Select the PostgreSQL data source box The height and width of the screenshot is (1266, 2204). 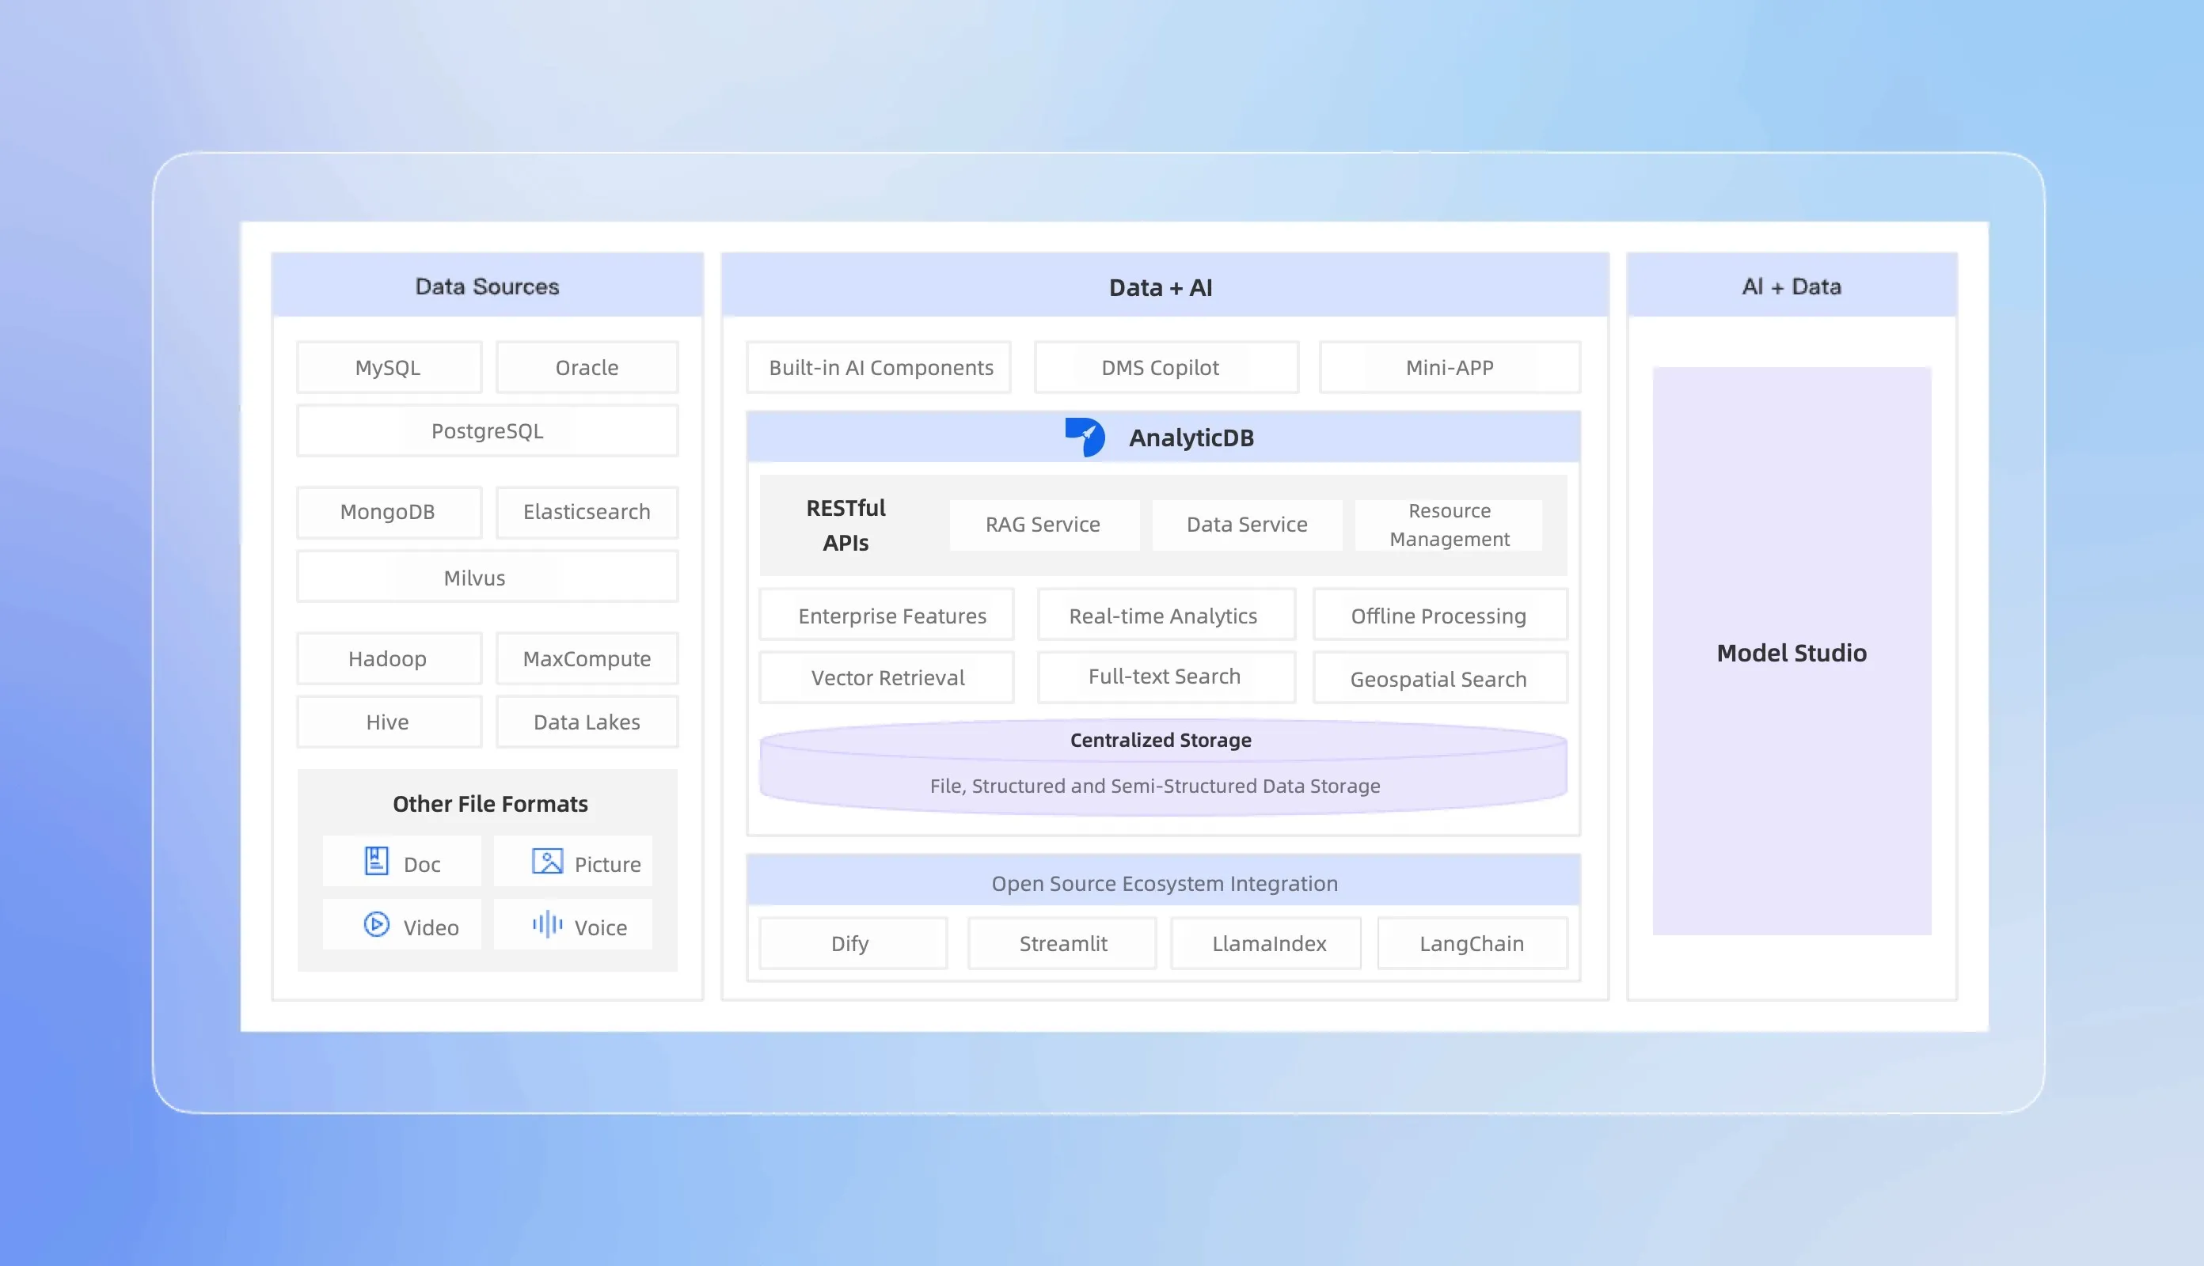(487, 431)
